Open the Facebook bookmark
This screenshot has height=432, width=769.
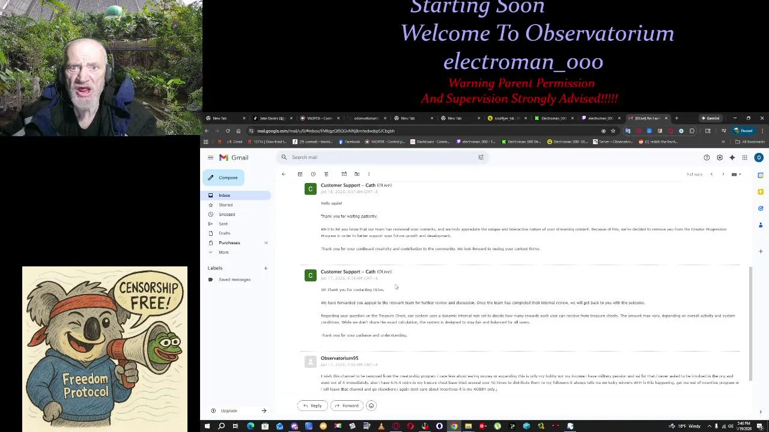point(349,142)
